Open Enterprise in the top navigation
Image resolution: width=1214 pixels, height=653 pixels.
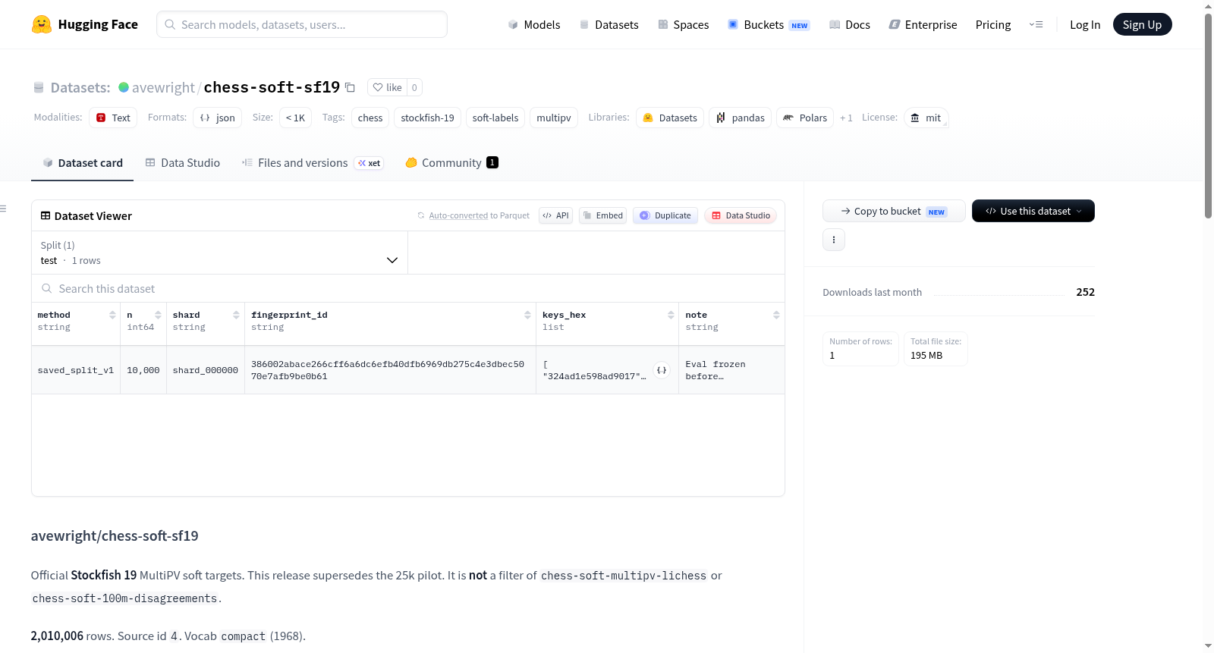coord(923,24)
